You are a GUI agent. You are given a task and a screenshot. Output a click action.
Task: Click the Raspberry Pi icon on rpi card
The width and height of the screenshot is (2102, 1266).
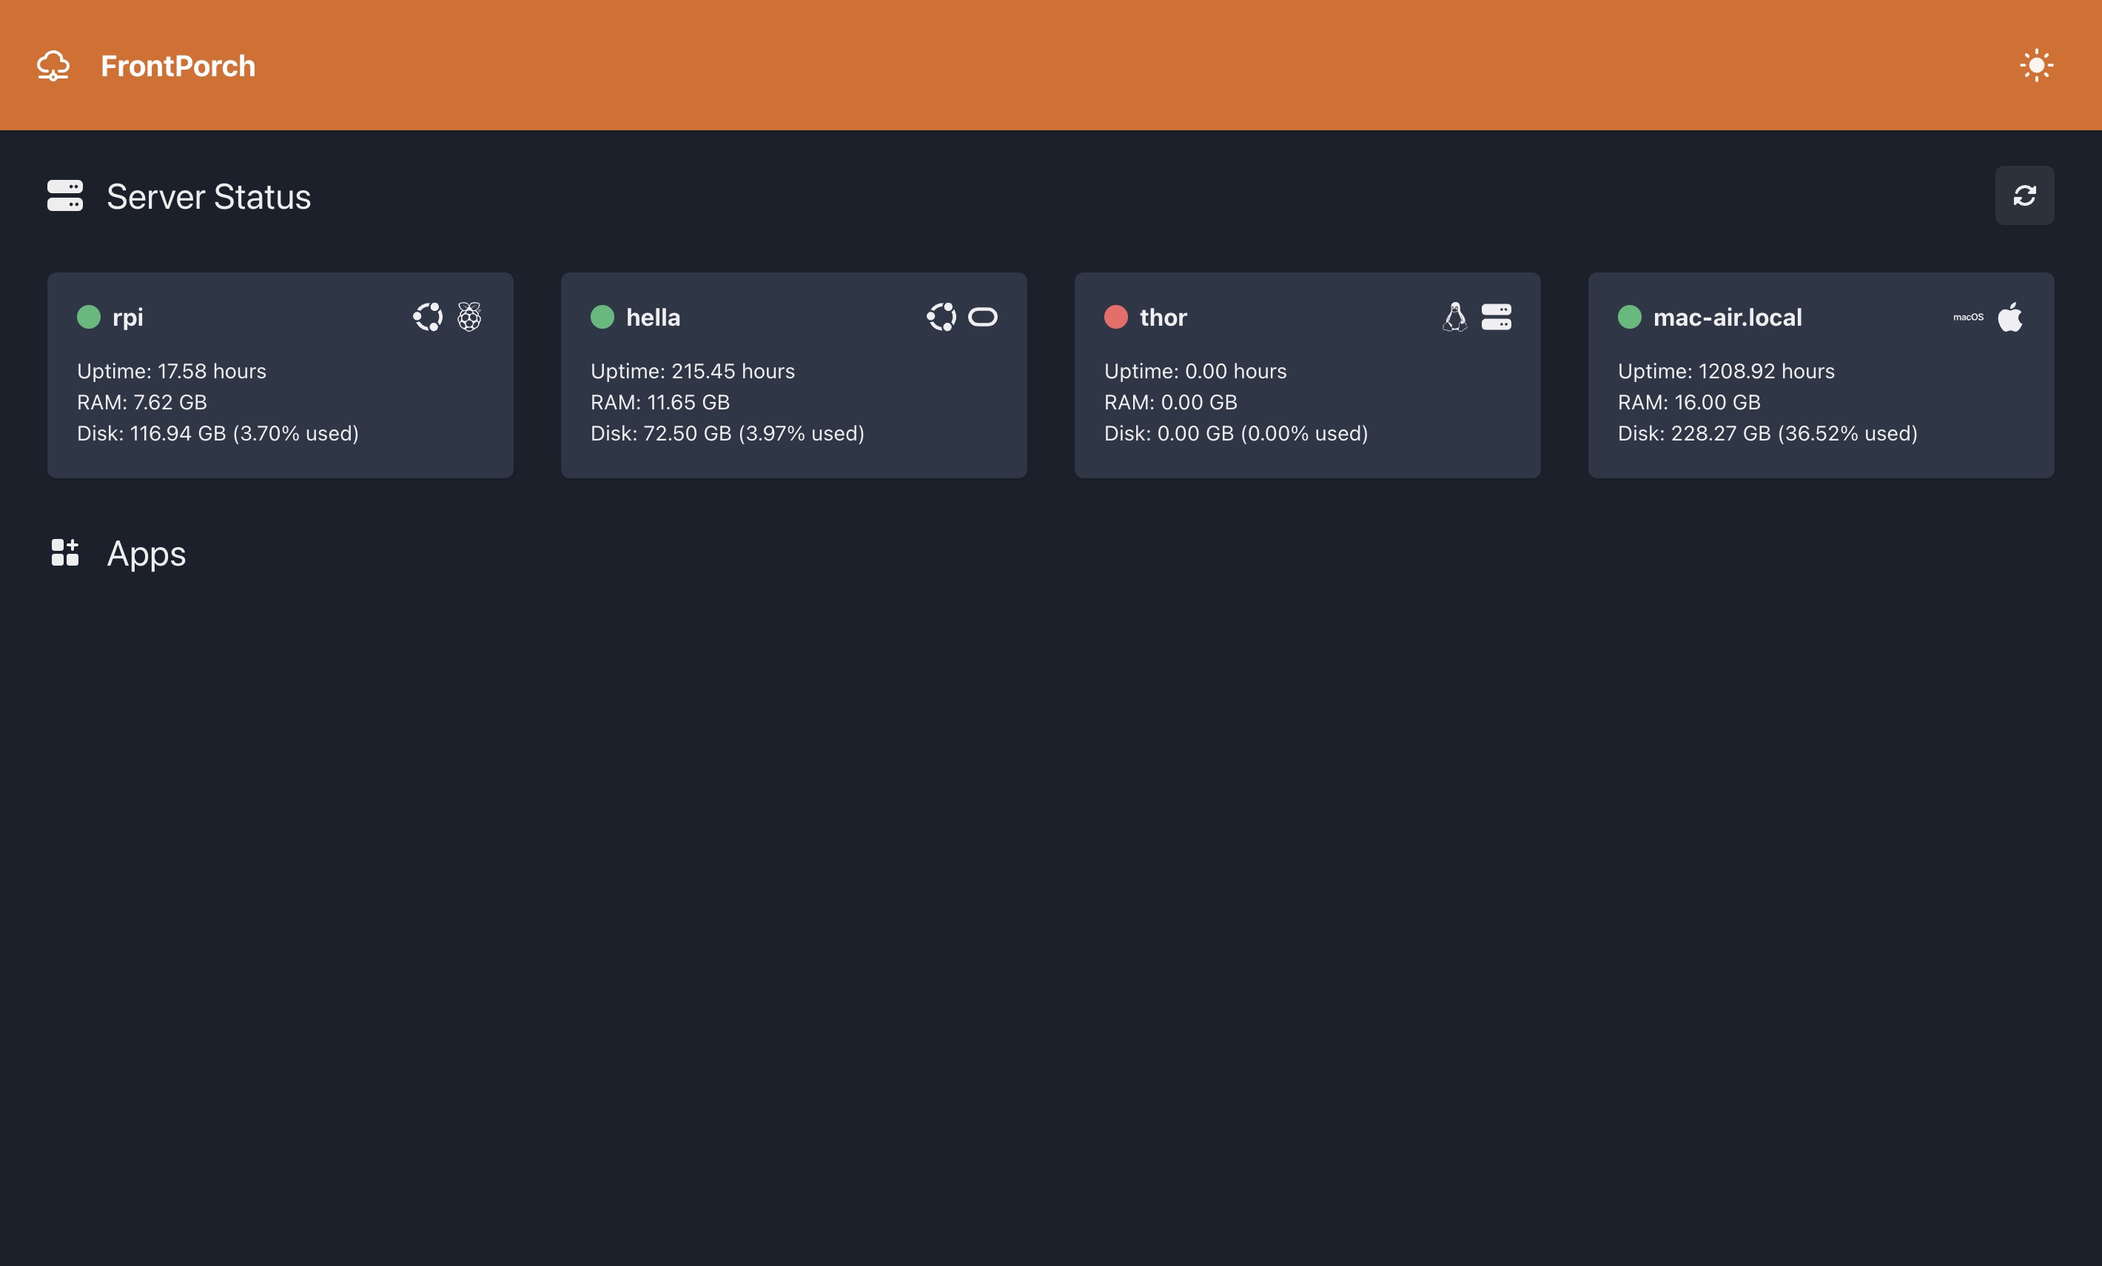point(469,317)
